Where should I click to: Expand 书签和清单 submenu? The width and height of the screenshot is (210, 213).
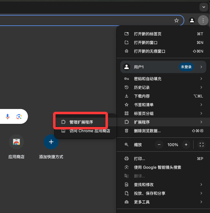point(163,105)
